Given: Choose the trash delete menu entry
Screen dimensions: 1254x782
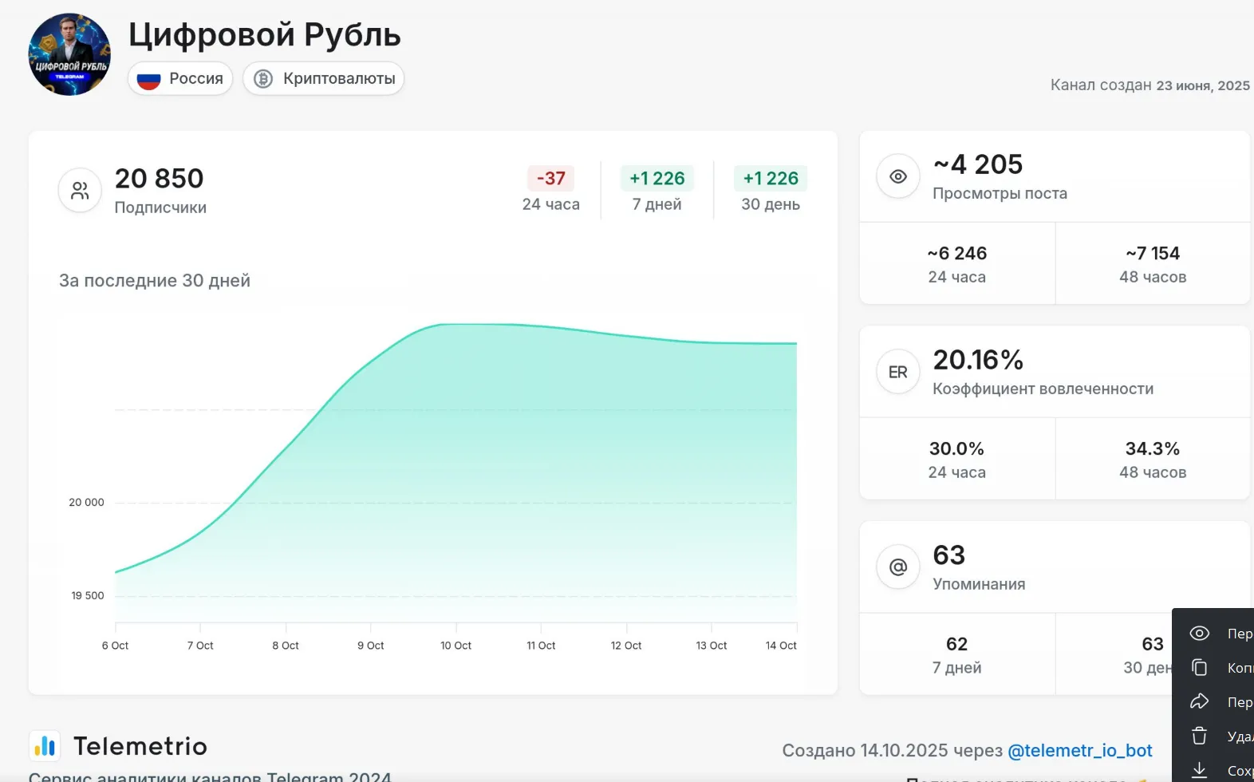Looking at the screenshot, I should point(1213,737).
